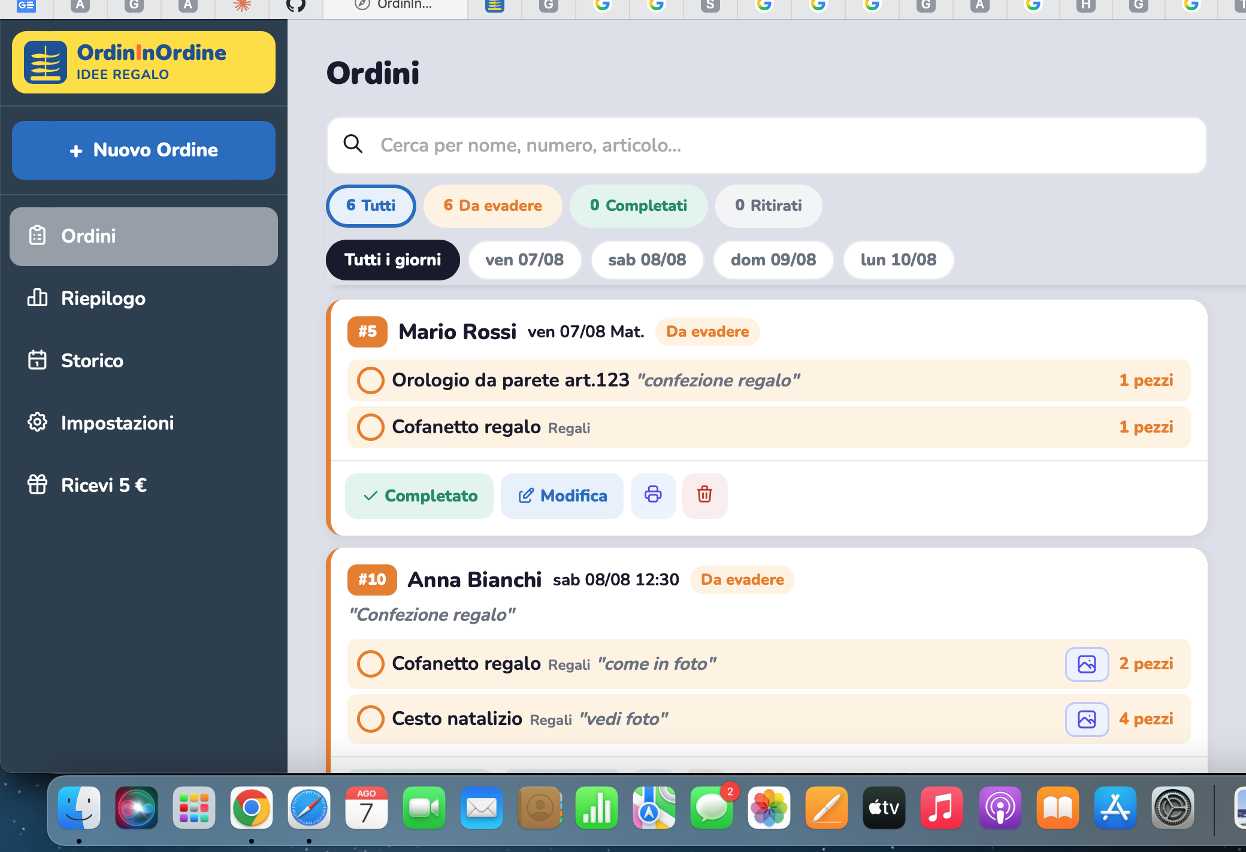The height and width of the screenshot is (852, 1246).
Task: Filter orders by 6 Tutti
Action: pyautogui.click(x=371, y=206)
